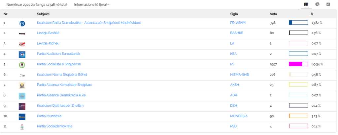This screenshot has height=135, width=338.
Task: Expand the 'Informacione të tjera!' dropdown
Action: (92, 5)
